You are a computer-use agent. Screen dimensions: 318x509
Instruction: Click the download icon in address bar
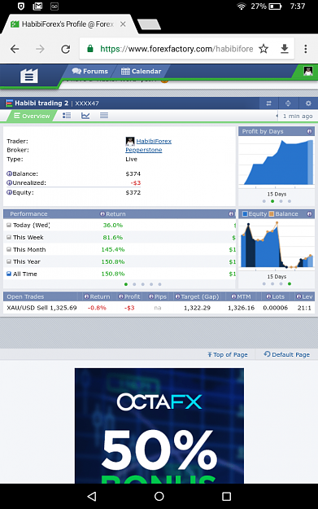tap(285, 49)
